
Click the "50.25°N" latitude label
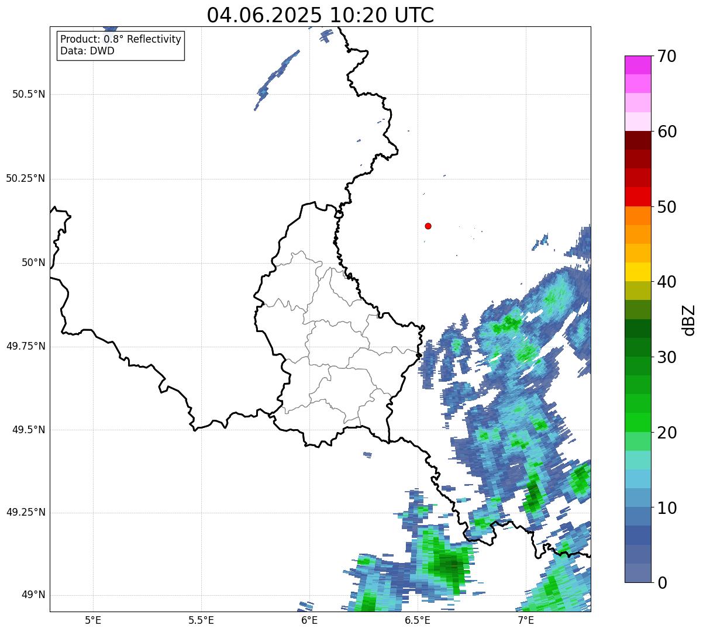click(26, 178)
